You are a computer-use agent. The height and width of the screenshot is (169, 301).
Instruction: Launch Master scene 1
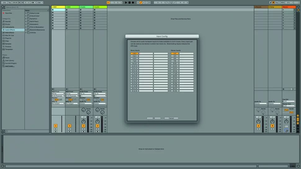pyautogui.click(x=283, y=10)
